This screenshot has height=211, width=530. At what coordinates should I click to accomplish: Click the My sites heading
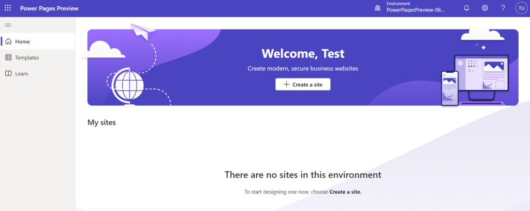[x=102, y=123]
